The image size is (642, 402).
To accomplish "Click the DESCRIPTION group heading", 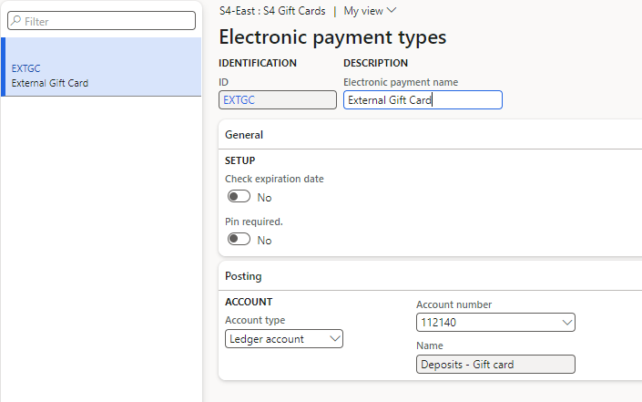I will tap(375, 64).
